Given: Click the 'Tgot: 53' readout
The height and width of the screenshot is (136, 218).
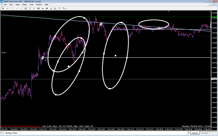Looking at the screenshot, I should click(x=89, y=126).
